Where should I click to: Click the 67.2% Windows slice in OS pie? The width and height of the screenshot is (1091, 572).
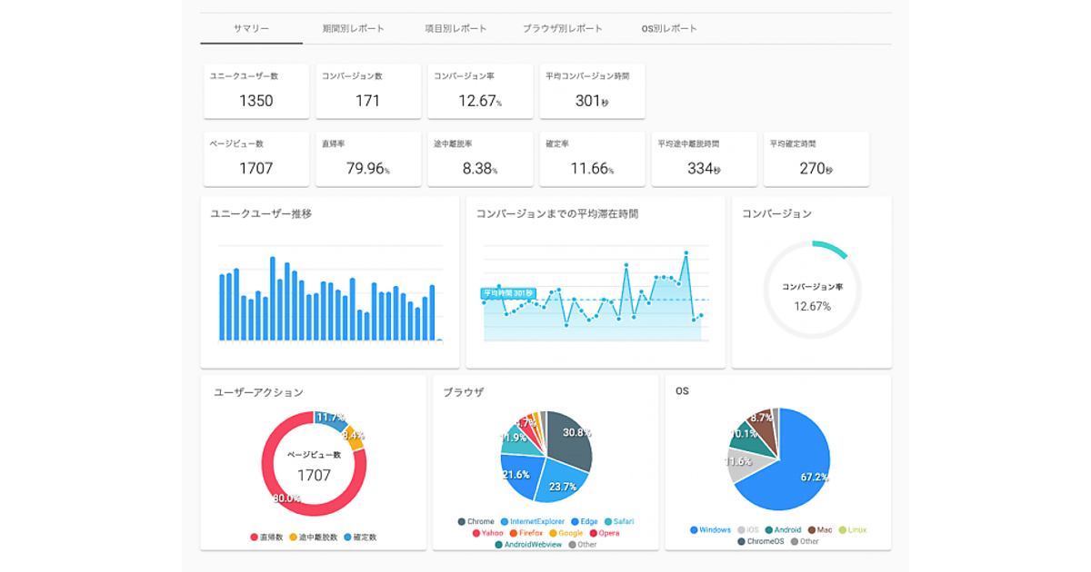pyautogui.click(x=791, y=463)
